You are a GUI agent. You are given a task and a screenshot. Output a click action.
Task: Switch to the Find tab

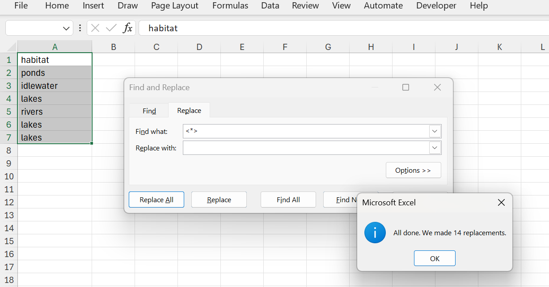(x=149, y=111)
